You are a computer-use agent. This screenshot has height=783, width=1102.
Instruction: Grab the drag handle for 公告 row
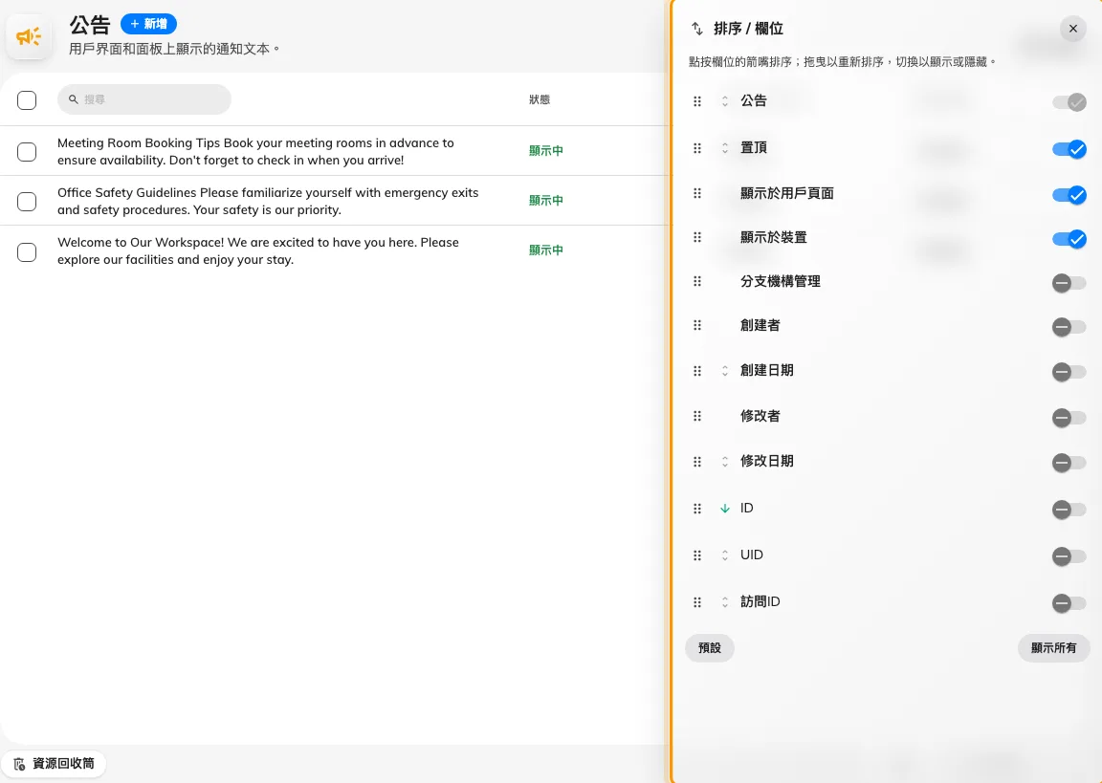697,101
